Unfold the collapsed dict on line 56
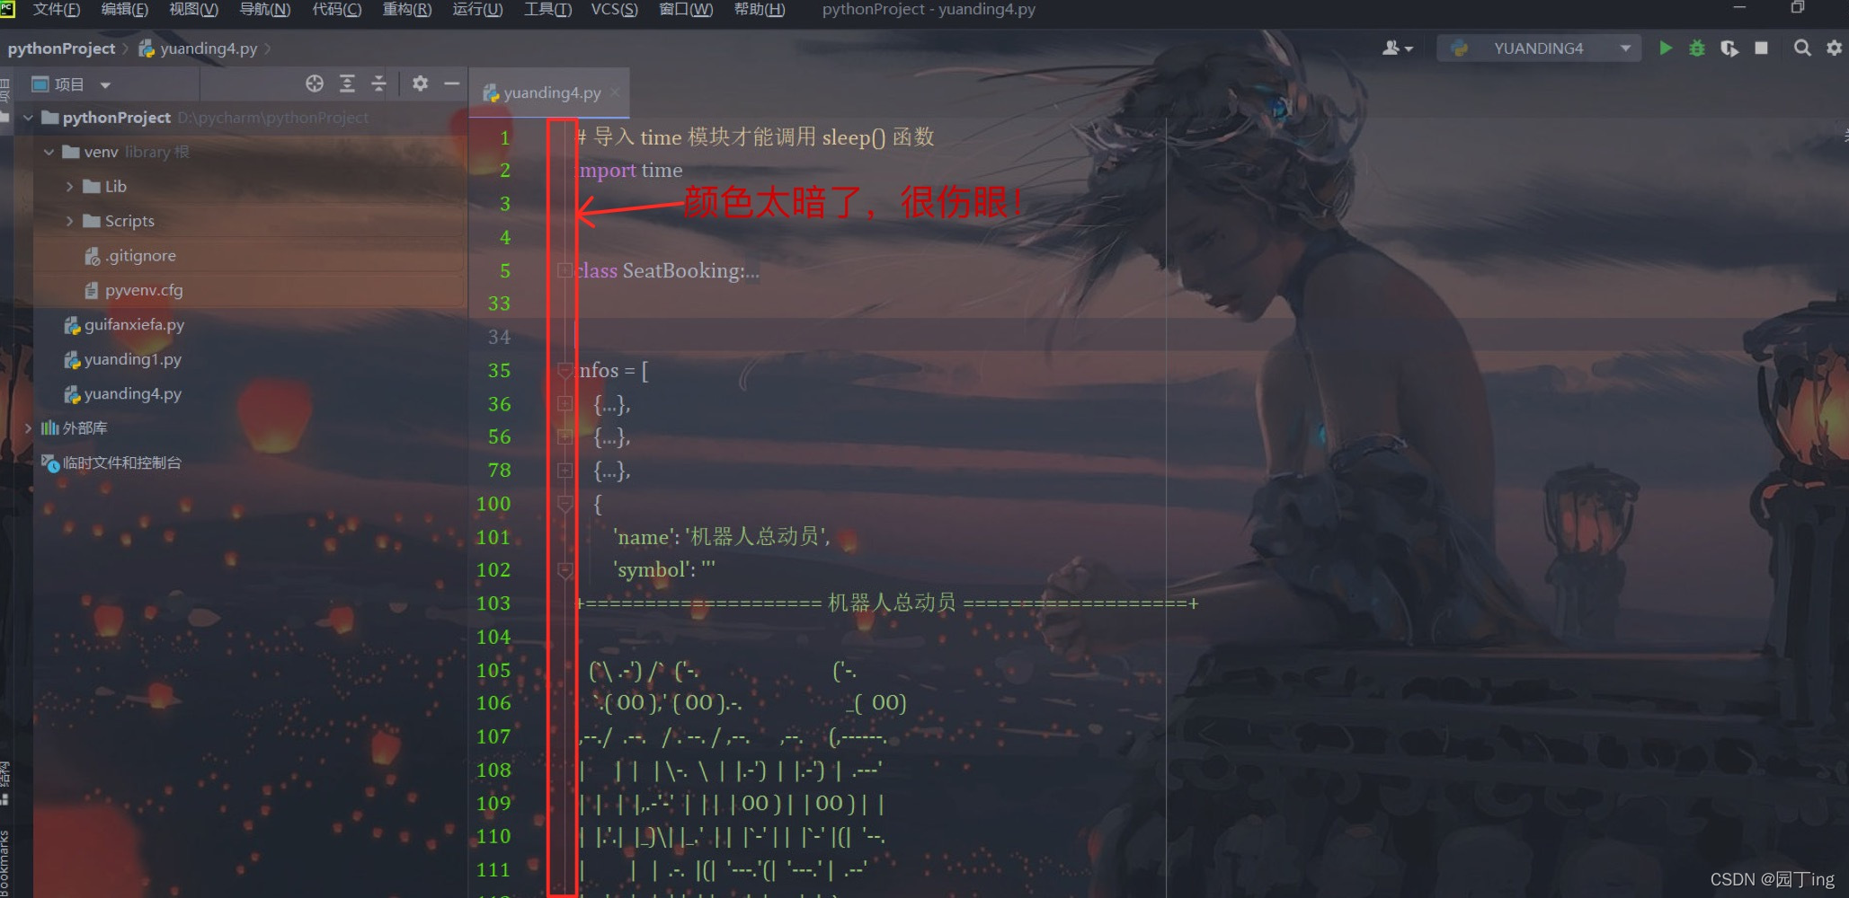The image size is (1849, 898). (x=564, y=437)
